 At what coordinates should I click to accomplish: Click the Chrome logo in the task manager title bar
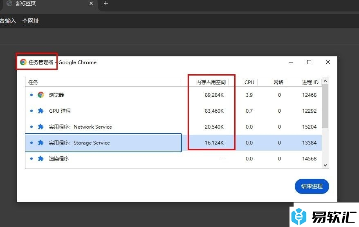pos(23,62)
